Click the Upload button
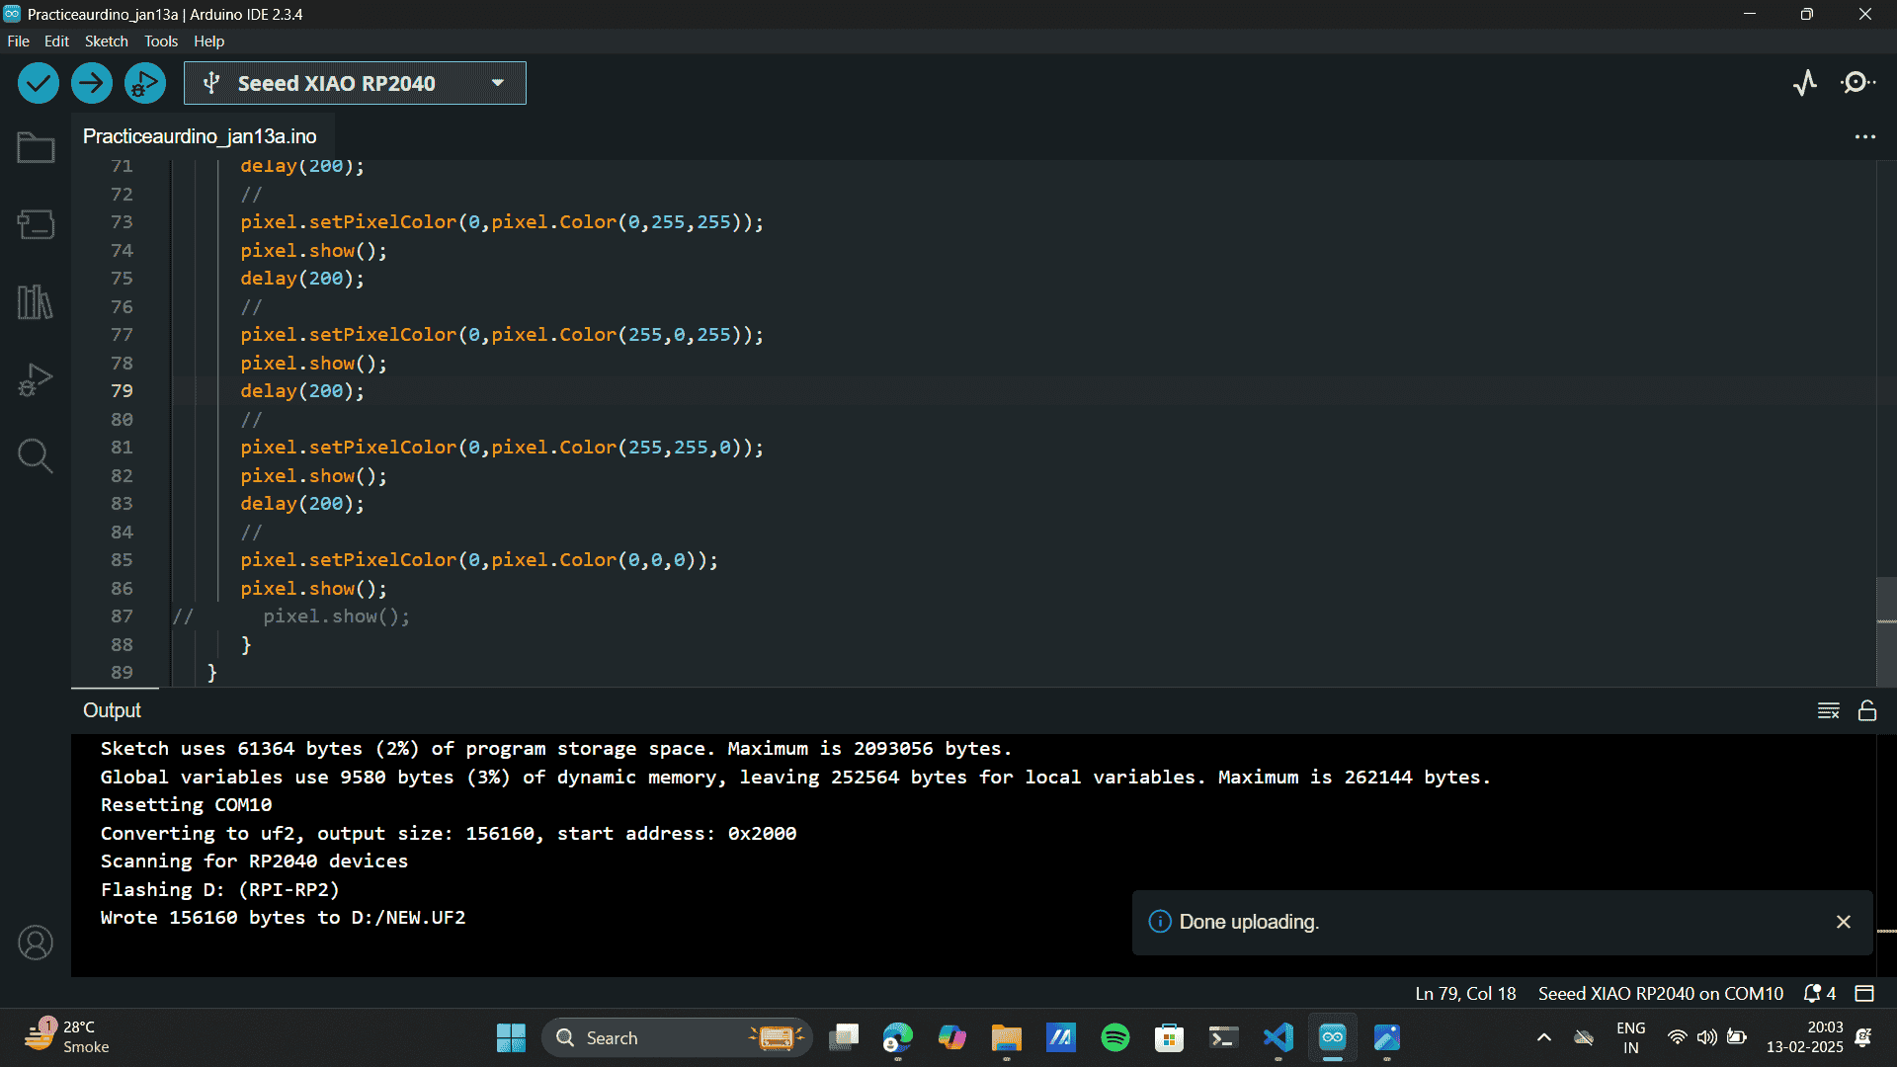 [91, 82]
